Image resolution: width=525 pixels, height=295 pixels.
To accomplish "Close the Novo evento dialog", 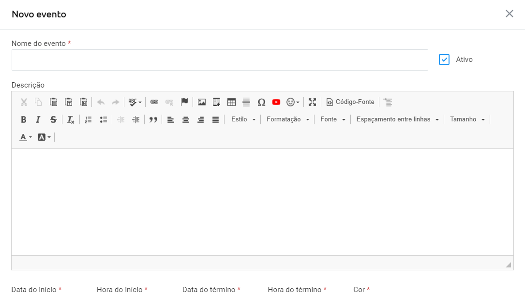I will pyautogui.click(x=509, y=14).
